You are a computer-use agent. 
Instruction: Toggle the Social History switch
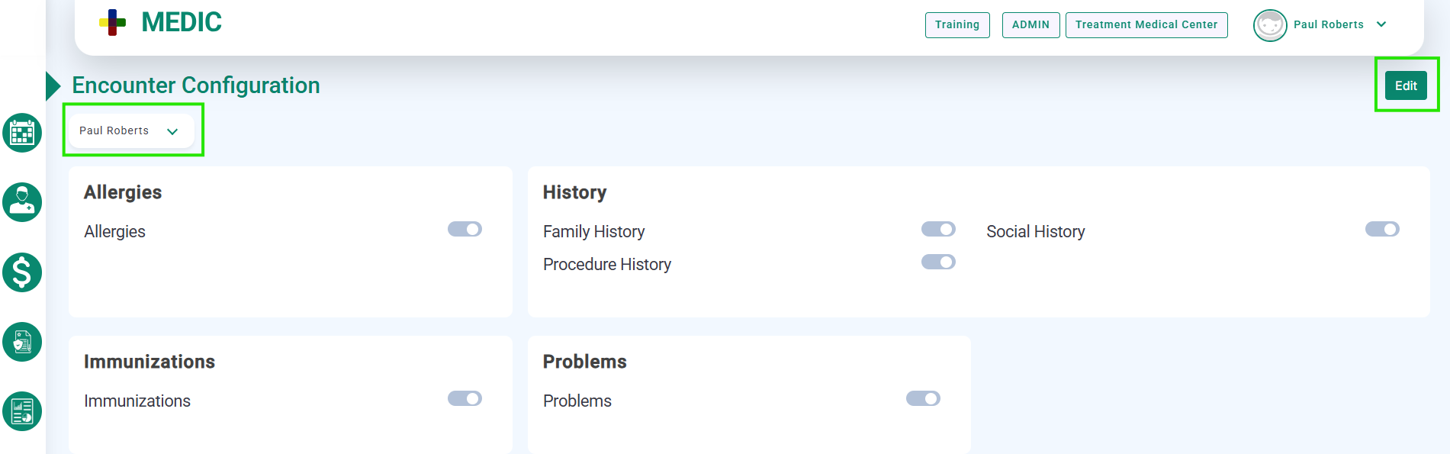click(1382, 229)
